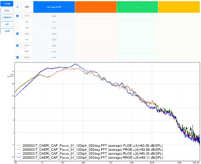The image size is (201, 164).
Task: Enable the FLIE row checkbox
Action: click(17, 22)
